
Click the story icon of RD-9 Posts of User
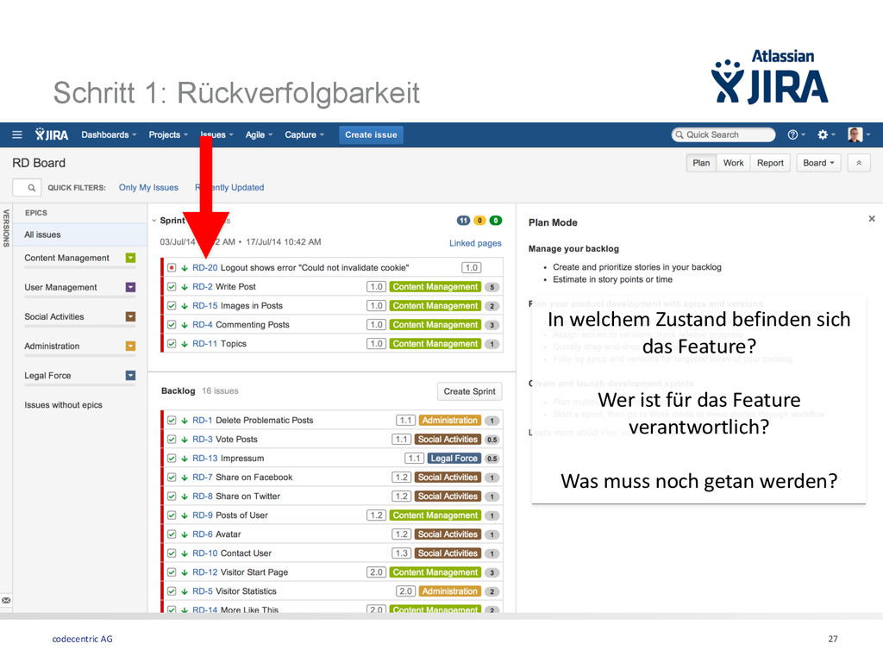[172, 515]
